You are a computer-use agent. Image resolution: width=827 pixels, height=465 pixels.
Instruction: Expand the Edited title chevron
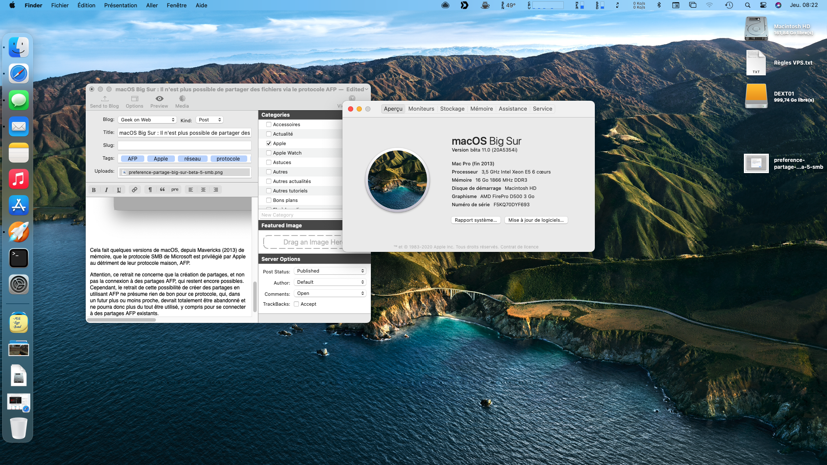click(367, 90)
